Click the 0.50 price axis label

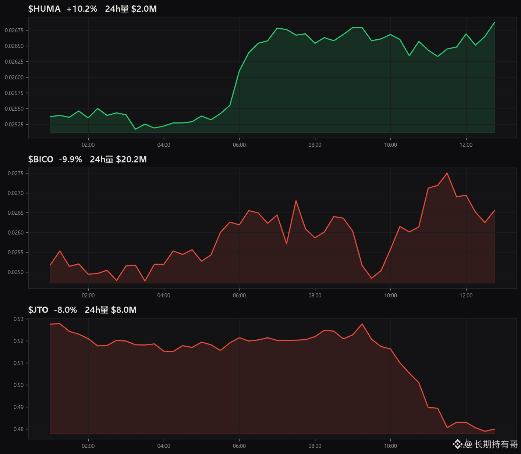pos(18,385)
